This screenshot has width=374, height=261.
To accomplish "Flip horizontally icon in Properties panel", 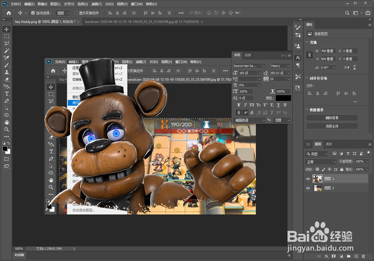I will coord(347,67).
